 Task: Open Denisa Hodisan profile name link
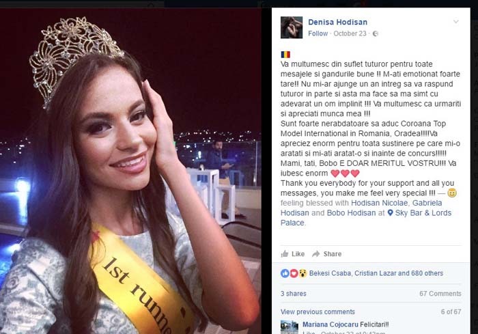[338, 22]
